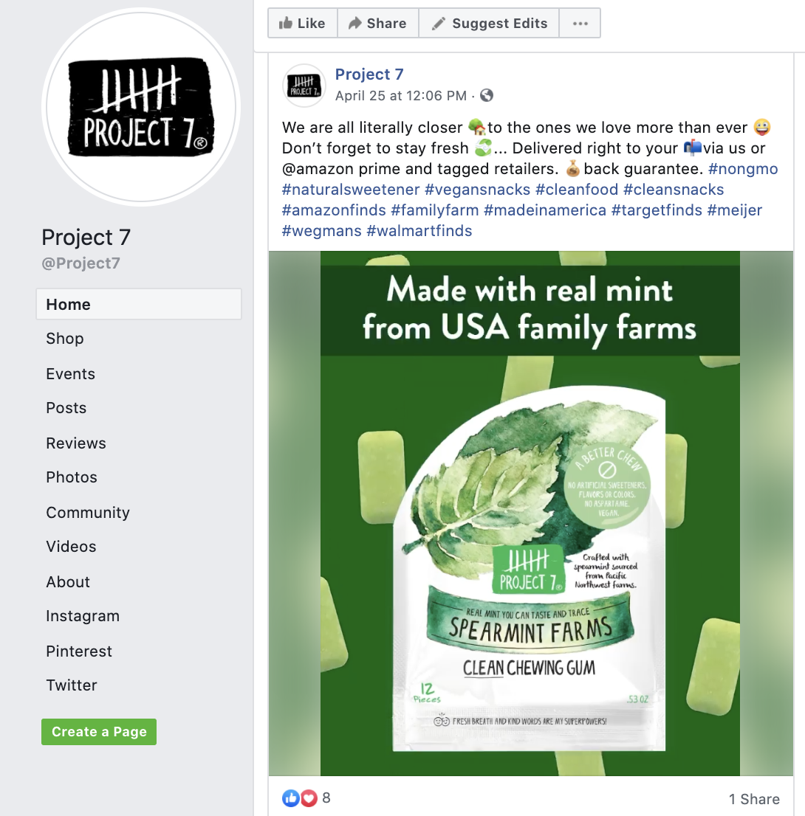This screenshot has height=816, width=805.
Task: Click the small Project 7 post avatar
Action: [304, 86]
